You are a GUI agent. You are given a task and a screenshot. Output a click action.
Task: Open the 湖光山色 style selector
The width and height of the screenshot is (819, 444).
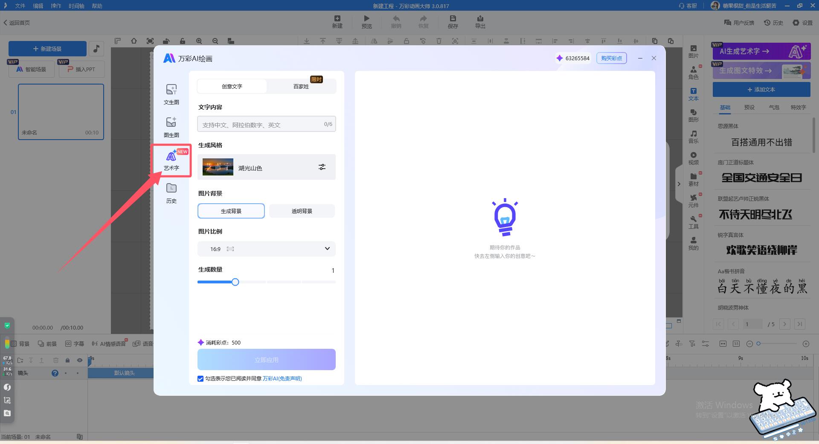pyautogui.click(x=267, y=167)
